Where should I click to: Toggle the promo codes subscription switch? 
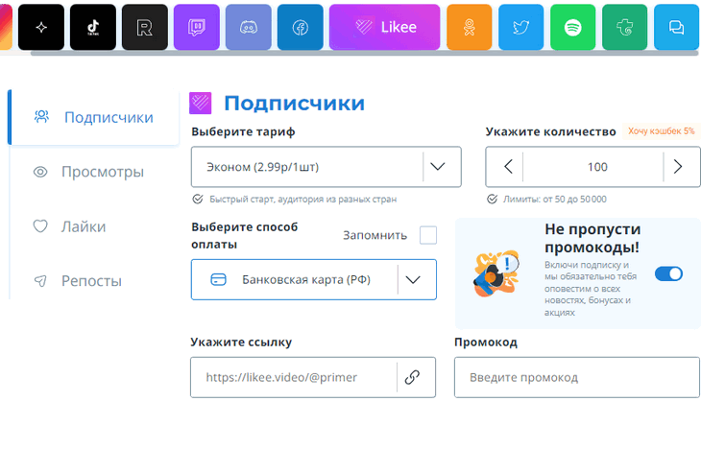pos(668,273)
